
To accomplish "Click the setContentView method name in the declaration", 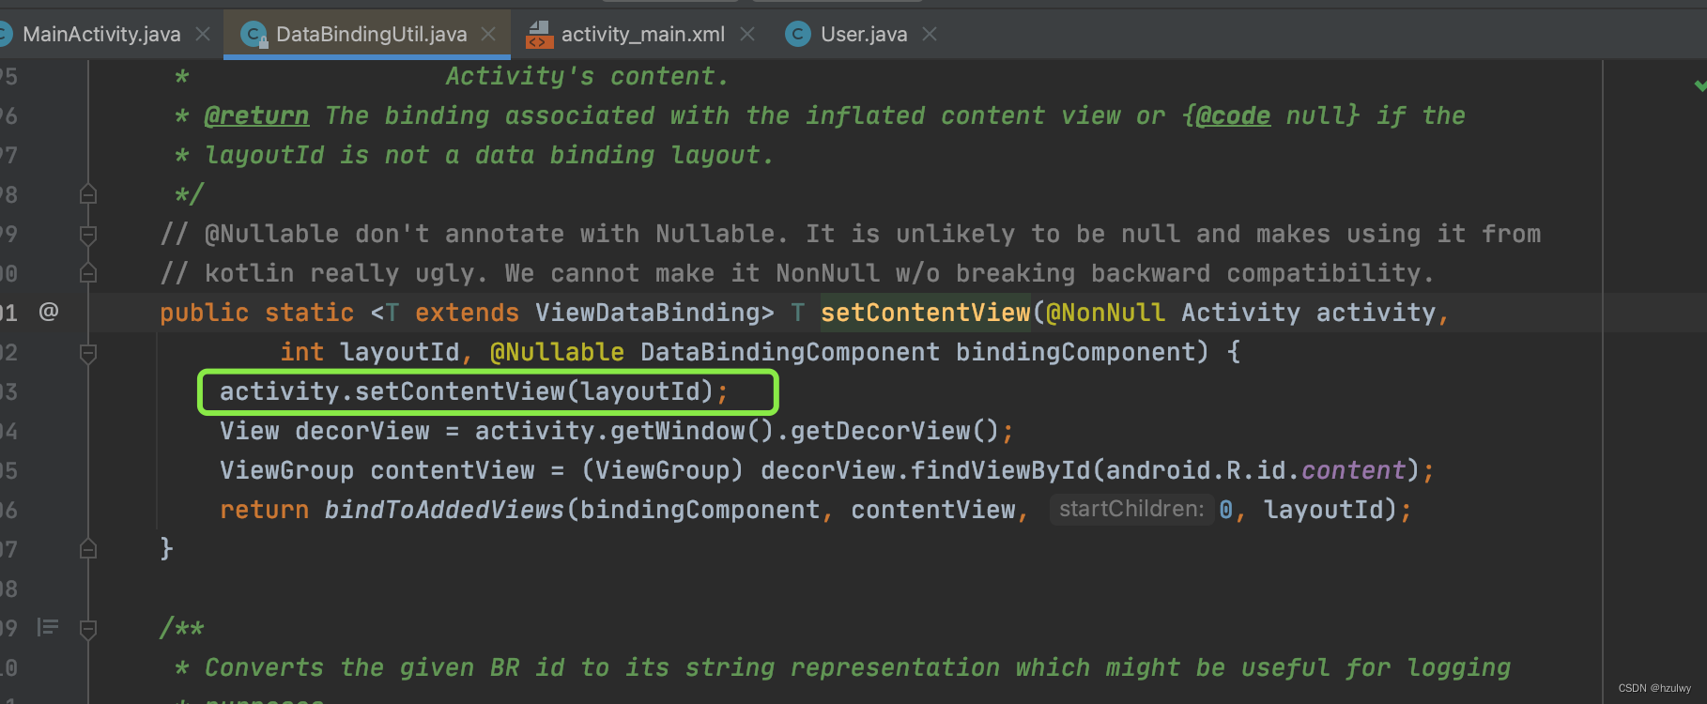I will pyautogui.click(x=926, y=313).
